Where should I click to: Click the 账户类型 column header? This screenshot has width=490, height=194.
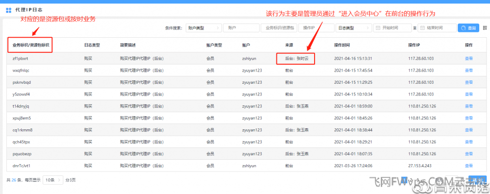tap(214, 45)
